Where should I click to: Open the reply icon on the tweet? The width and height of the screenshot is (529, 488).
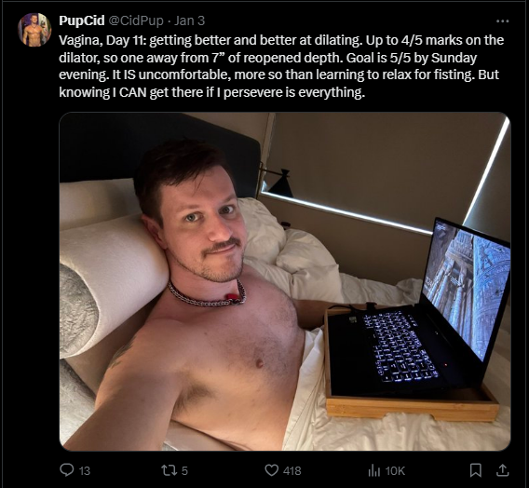[66, 469]
